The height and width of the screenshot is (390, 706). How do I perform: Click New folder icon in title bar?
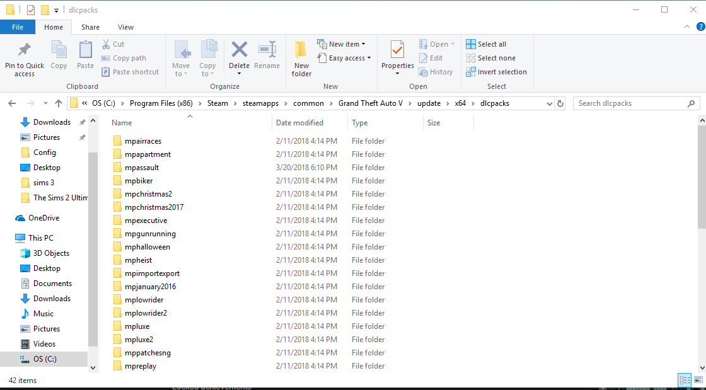point(45,10)
